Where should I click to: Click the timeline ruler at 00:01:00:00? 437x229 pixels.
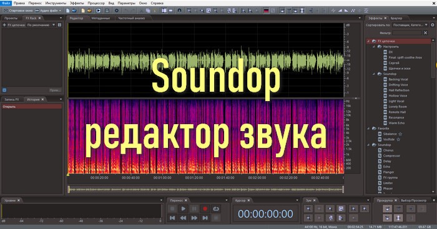click(162, 177)
